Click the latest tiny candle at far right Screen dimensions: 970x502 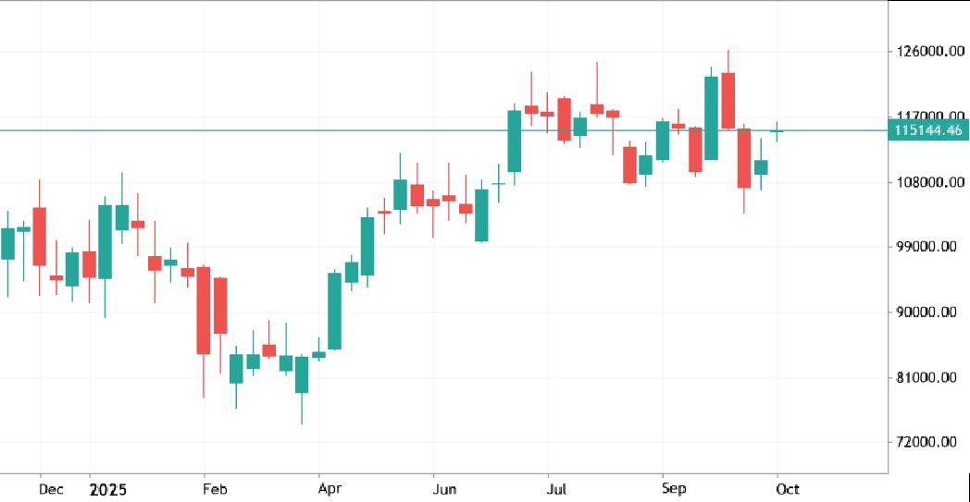(777, 131)
